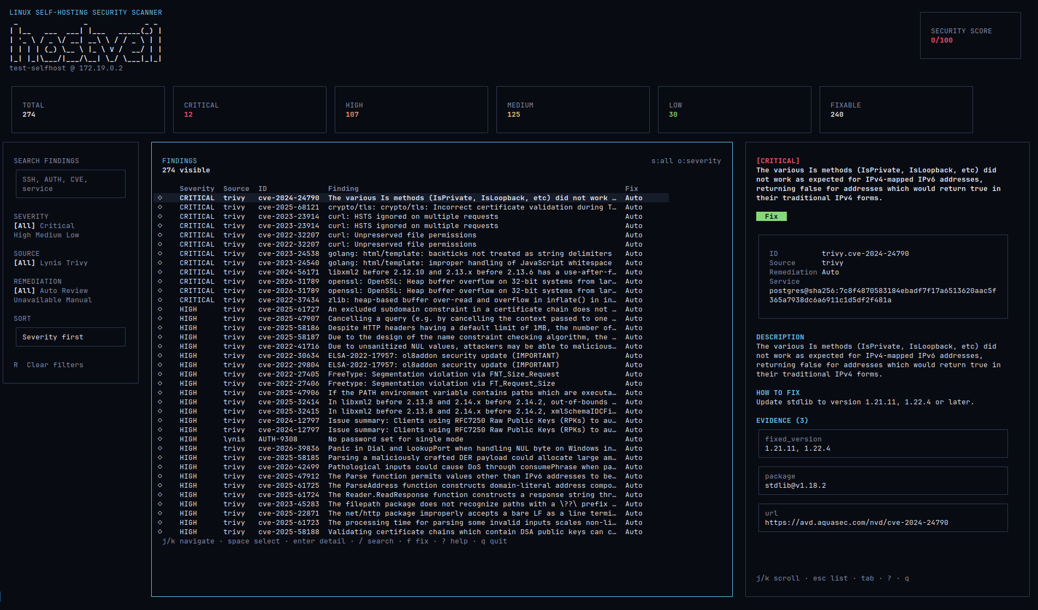Open the Medium 125 summary card
The width and height of the screenshot is (1038, 610).
tap(573, 110)
